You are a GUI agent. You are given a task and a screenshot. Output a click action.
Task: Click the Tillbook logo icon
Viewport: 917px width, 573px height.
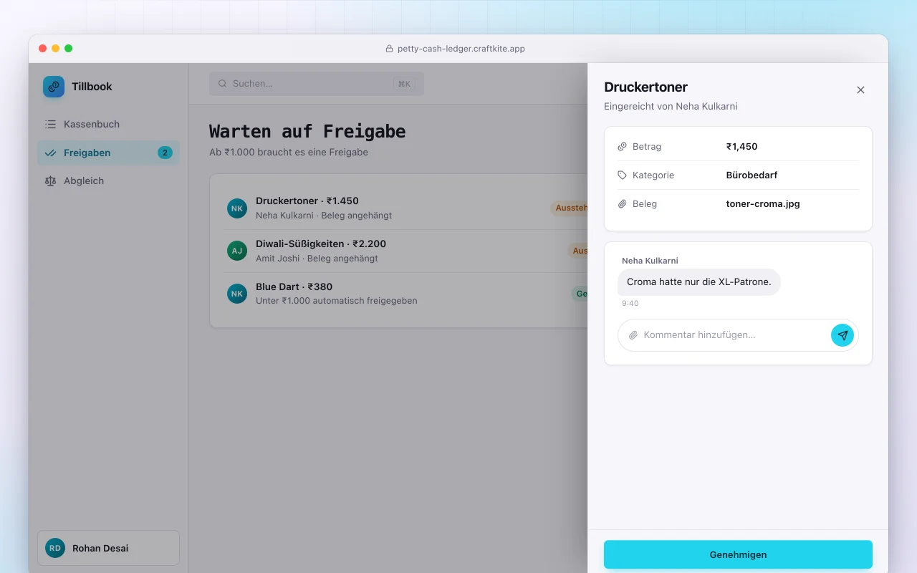[54, 87]
